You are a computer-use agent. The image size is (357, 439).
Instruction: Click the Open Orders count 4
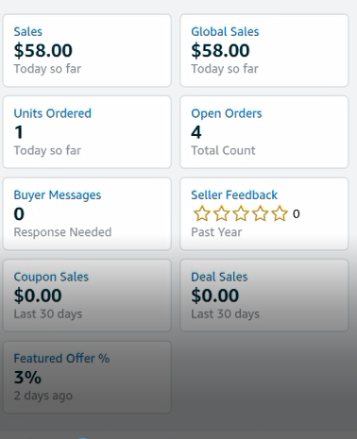196,132
